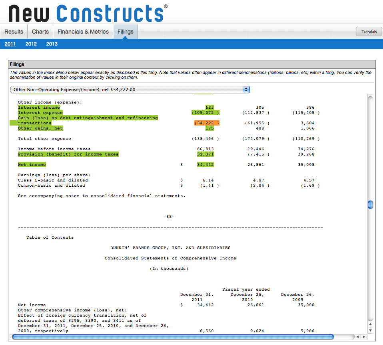
Task: Click the Other income (expense): heading
Action: tap(50, 102)
